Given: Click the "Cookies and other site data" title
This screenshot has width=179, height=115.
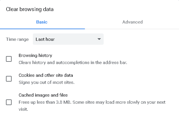Looking at the screenshot, I should (46, 75).
